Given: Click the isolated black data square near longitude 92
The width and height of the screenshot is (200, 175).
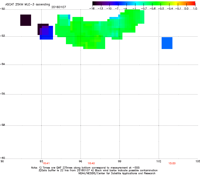Looking at the screenshot, I should coord(26,20).
